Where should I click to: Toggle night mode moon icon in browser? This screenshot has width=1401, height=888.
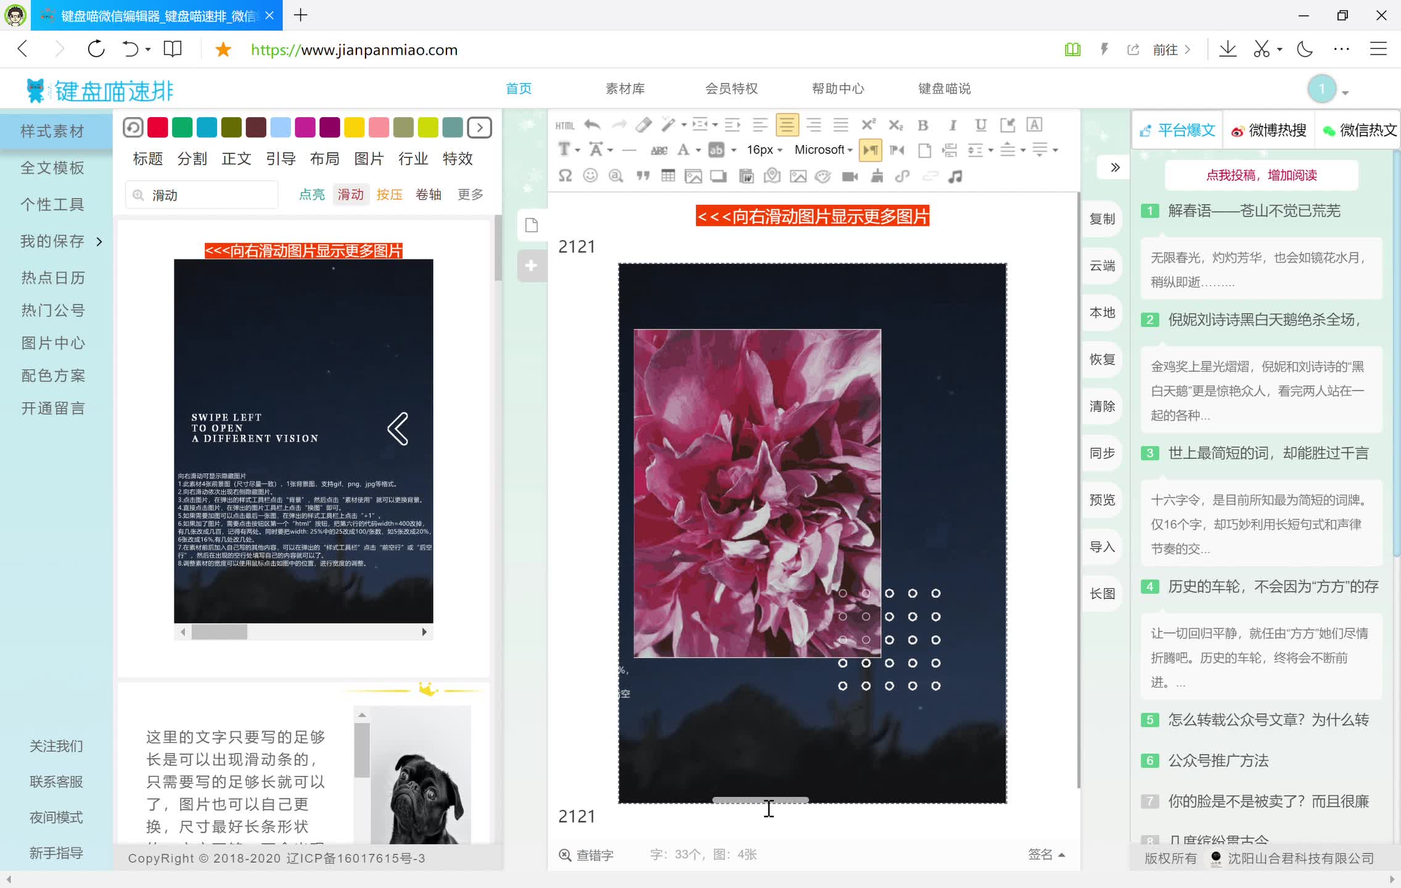(x=1305, y=49)
